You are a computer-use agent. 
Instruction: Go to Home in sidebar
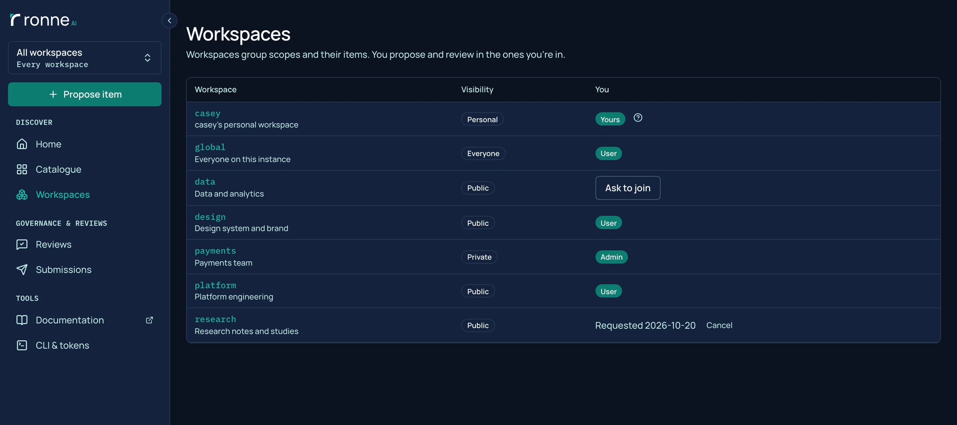tap(85, 144)
